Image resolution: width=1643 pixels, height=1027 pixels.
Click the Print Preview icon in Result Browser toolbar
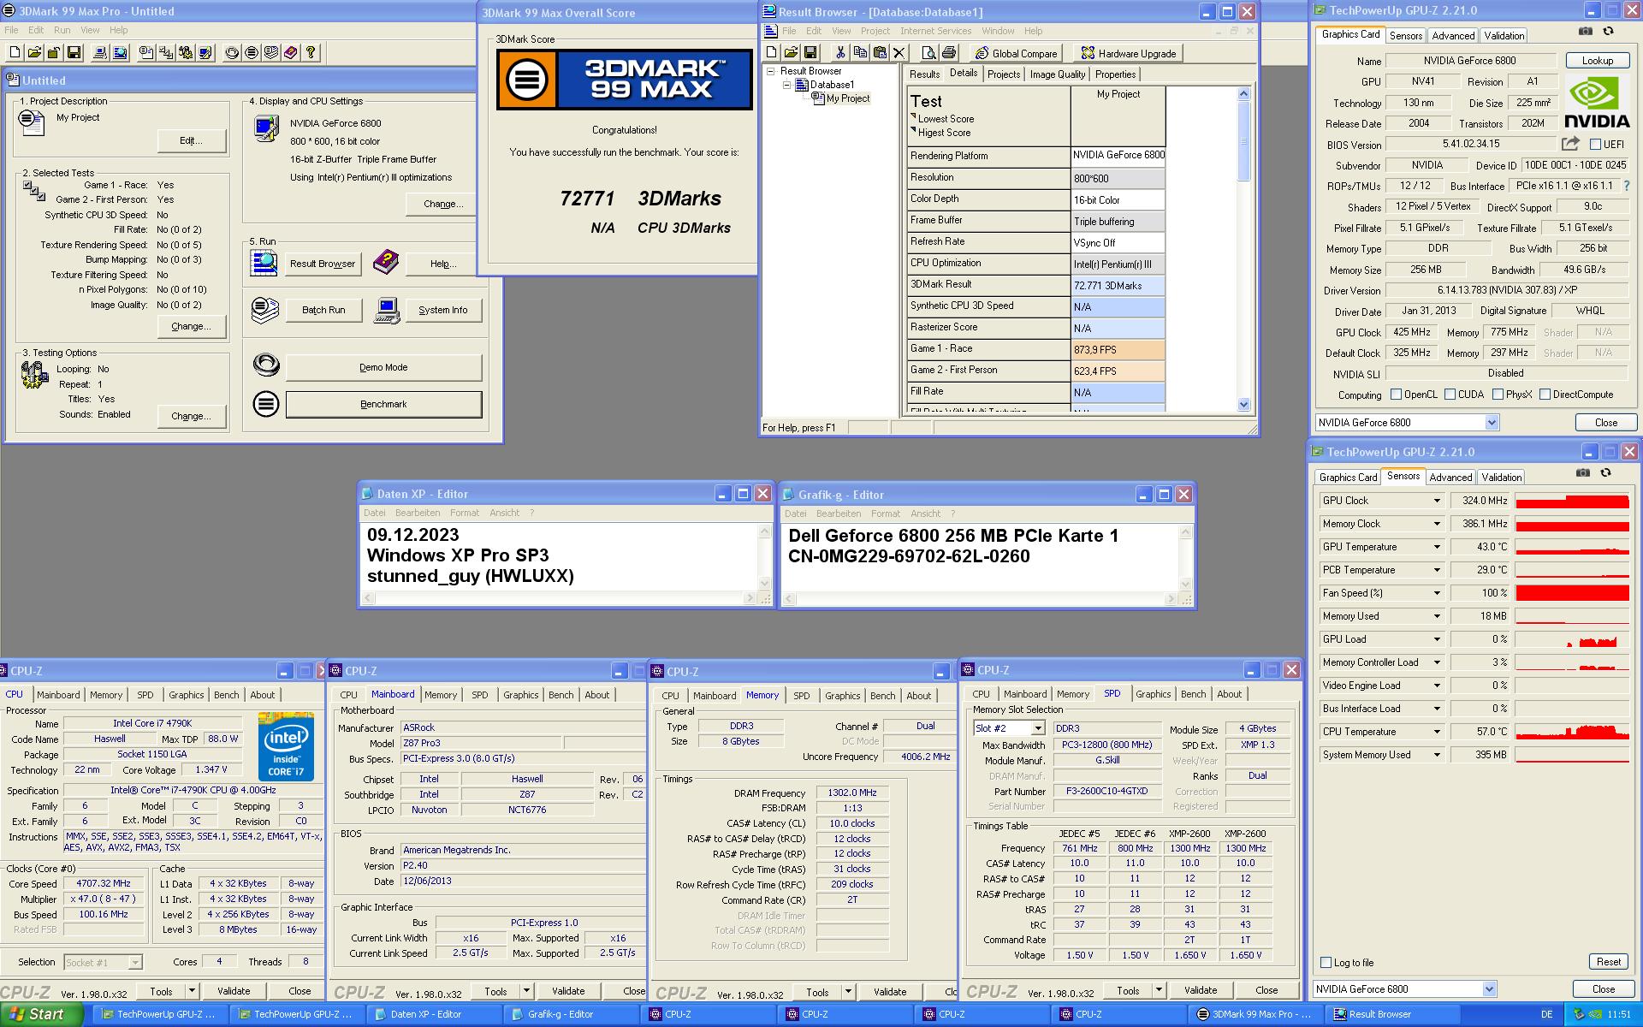tap(928, 53)
